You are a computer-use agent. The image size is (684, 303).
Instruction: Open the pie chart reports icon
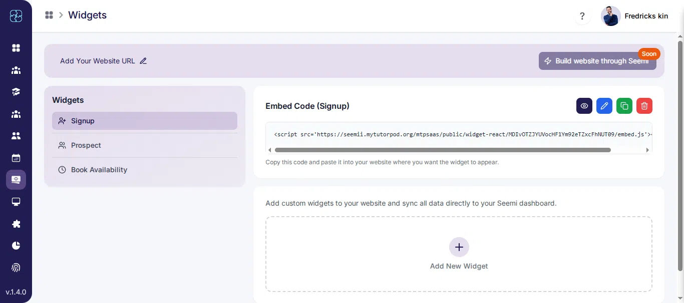coord(16,246)
